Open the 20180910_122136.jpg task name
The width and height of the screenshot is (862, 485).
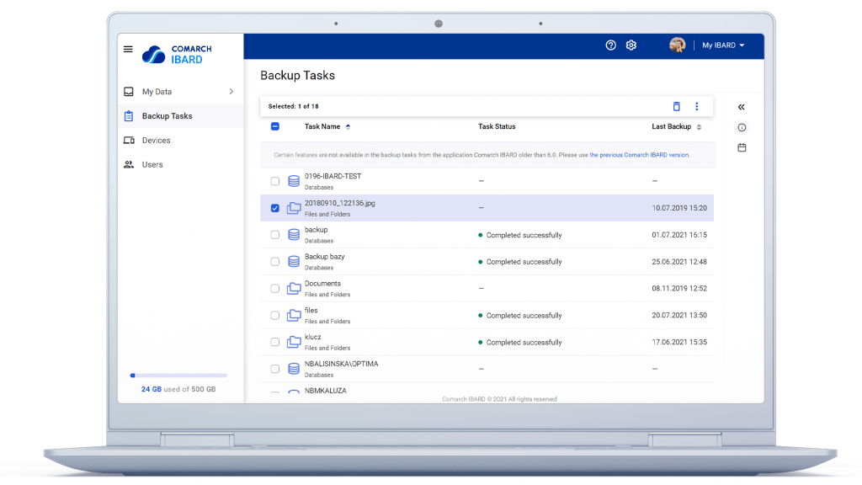click(x=340, y=203)
